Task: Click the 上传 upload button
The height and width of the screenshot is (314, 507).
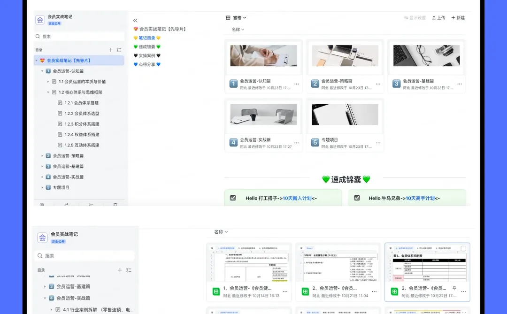Action: click(439, 18)
